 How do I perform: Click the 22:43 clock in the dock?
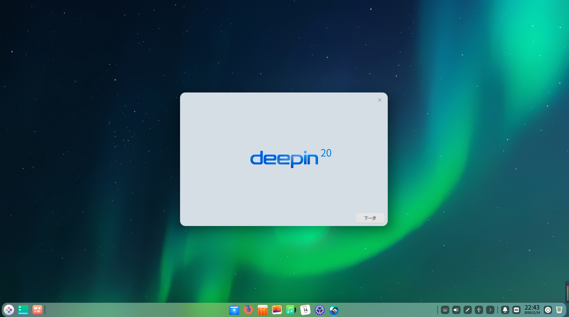click(532, 309)
